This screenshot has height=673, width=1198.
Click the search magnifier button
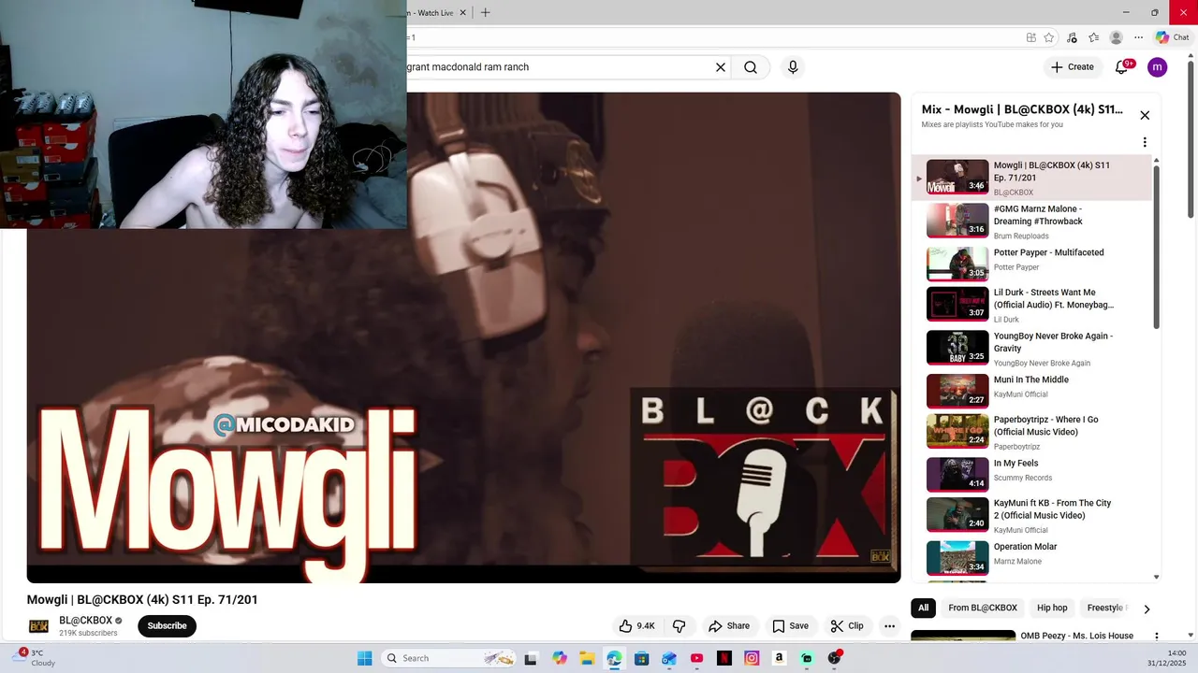(x=751, y=67)
